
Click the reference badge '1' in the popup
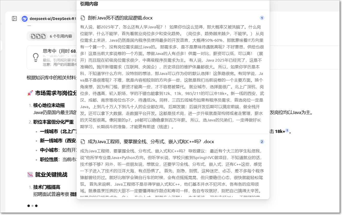coord(262,18)
